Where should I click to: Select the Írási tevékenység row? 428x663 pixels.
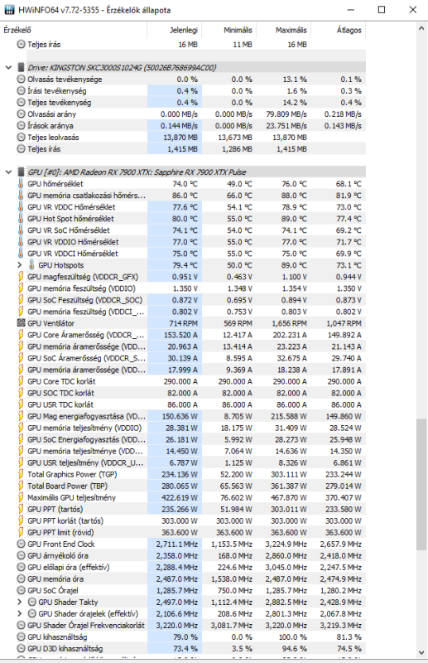coord(190,91)
